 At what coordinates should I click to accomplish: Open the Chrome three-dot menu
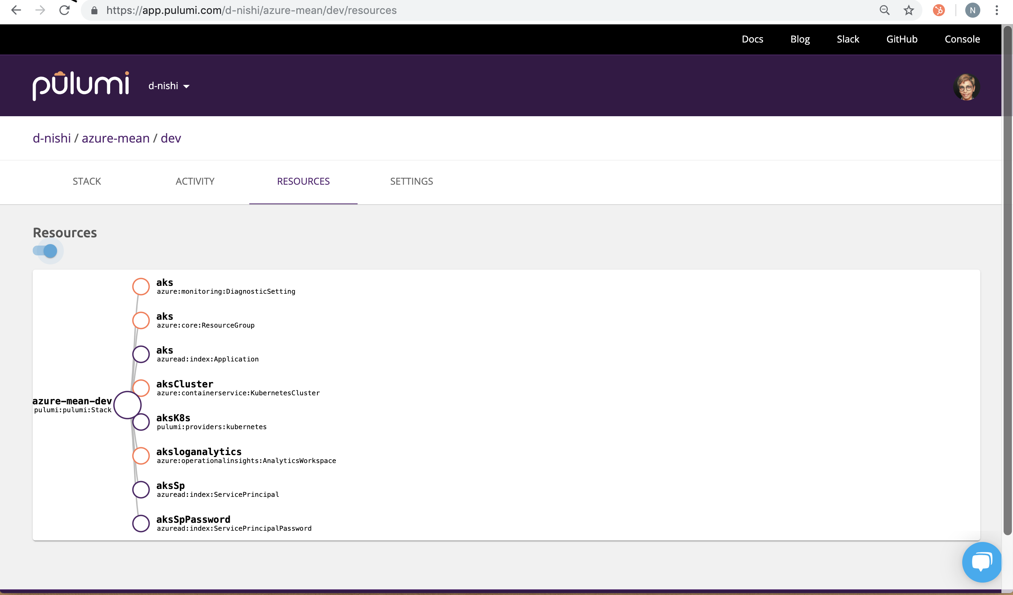996,10
